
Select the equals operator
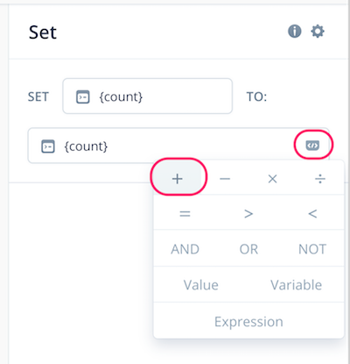point(185,214)
